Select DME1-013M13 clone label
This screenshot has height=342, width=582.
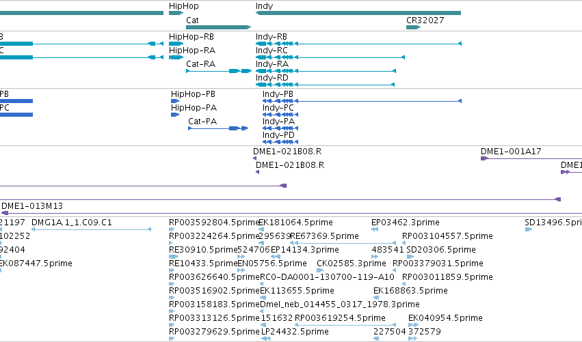(x=32, y=206)
